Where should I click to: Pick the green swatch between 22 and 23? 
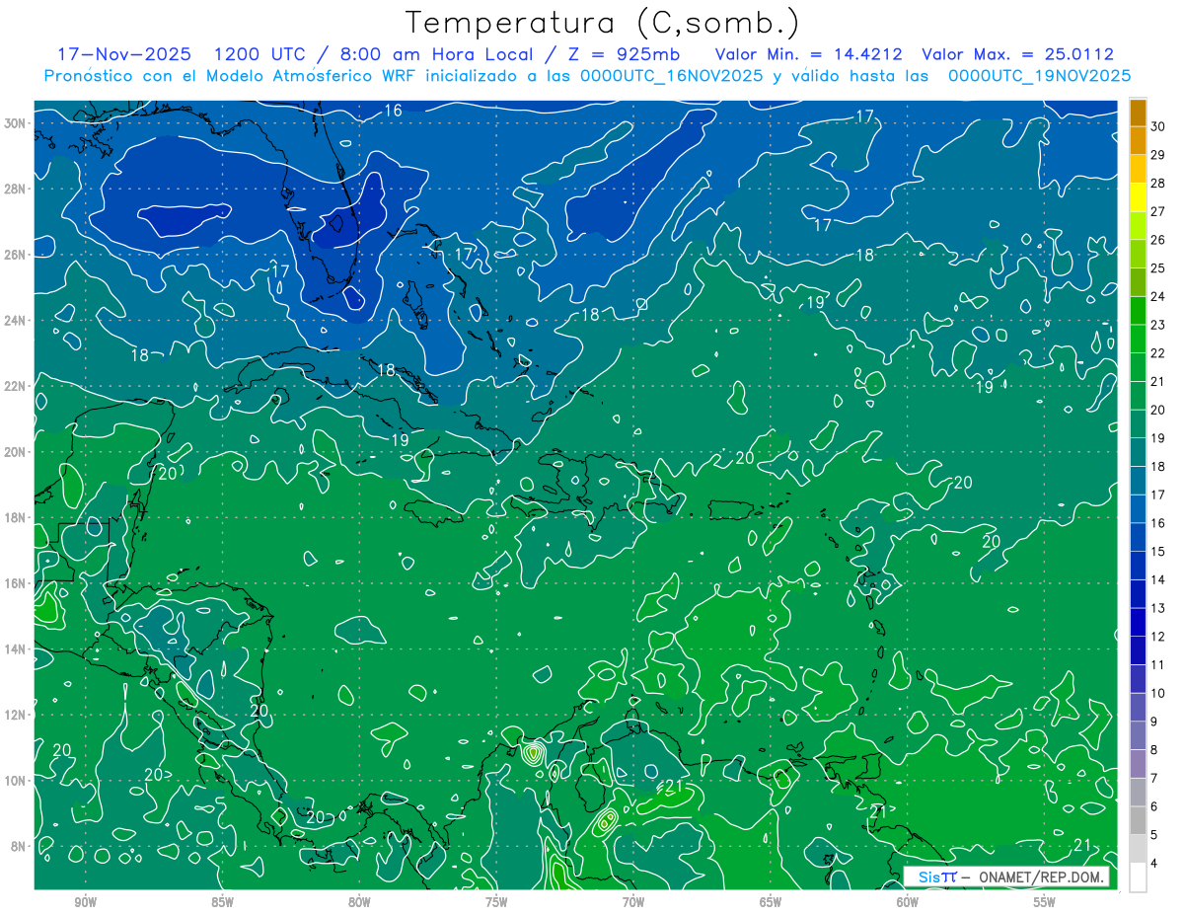[x=1138, y=339]
